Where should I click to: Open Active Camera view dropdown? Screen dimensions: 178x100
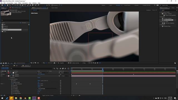click(77, 63)
